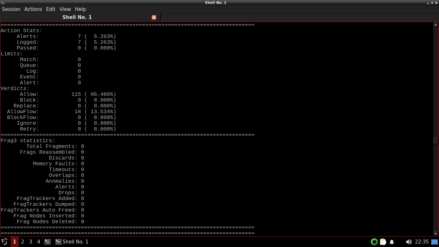Open the Edit menu
Screen dimensions: 439x247
[50, 9]
